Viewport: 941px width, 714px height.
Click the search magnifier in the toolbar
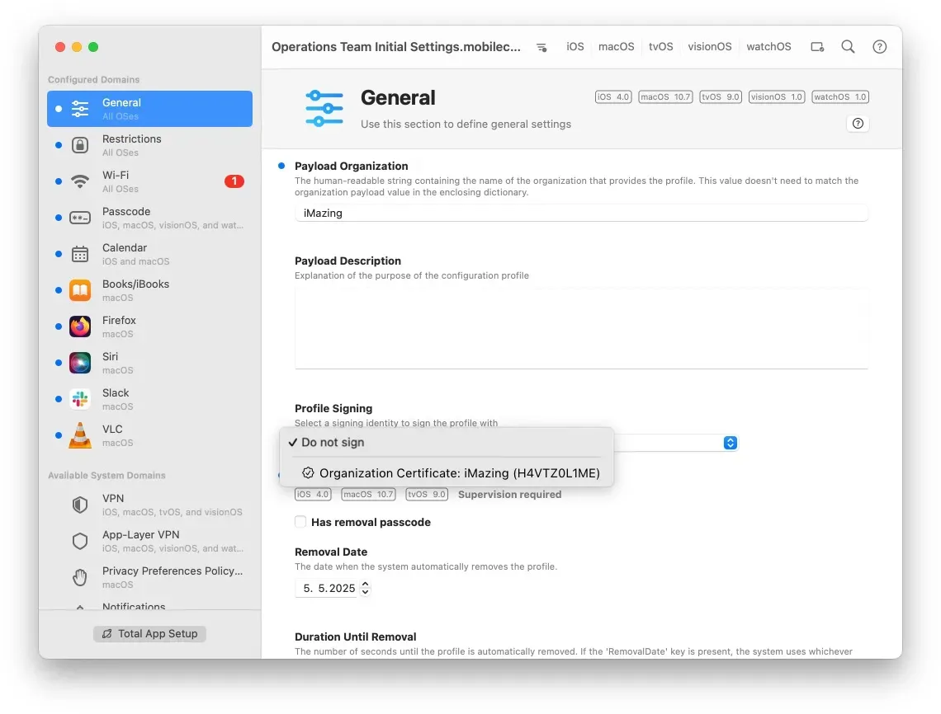click(848, 46)
